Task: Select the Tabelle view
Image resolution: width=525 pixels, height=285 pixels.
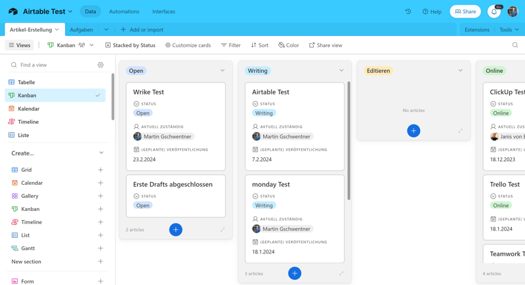Action: (55, 82)
